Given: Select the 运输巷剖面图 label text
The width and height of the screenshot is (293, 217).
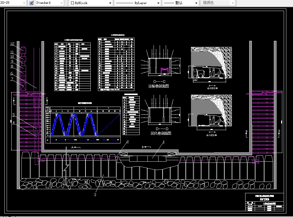Looking at the screenshot, I should pos(159,86).
